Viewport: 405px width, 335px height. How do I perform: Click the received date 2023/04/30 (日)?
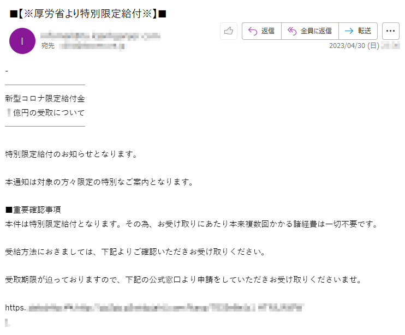click(x=354, y=46)
